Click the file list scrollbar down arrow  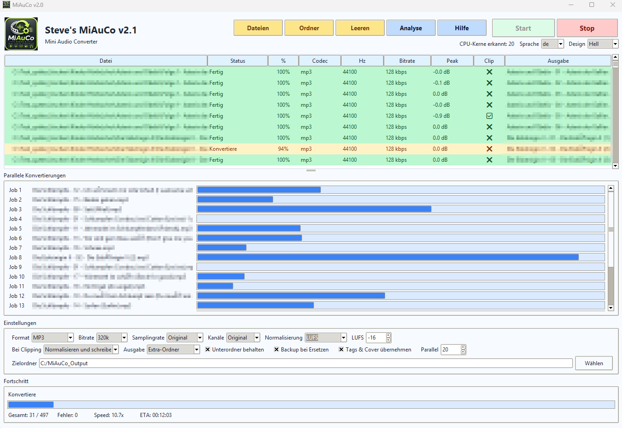pyautogui.click(x=616, y=166)
